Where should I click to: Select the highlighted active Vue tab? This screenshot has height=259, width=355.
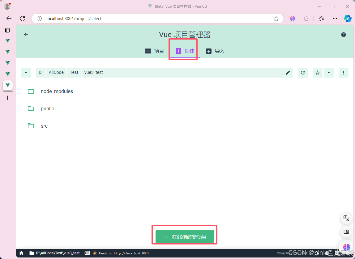(x=8, y=85)
